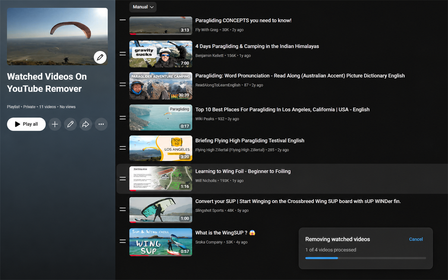448x280 pixels.
Task: Click the 3:13 paragliding thumbnail
Action: pyautogui.click(x=161, y=26)
